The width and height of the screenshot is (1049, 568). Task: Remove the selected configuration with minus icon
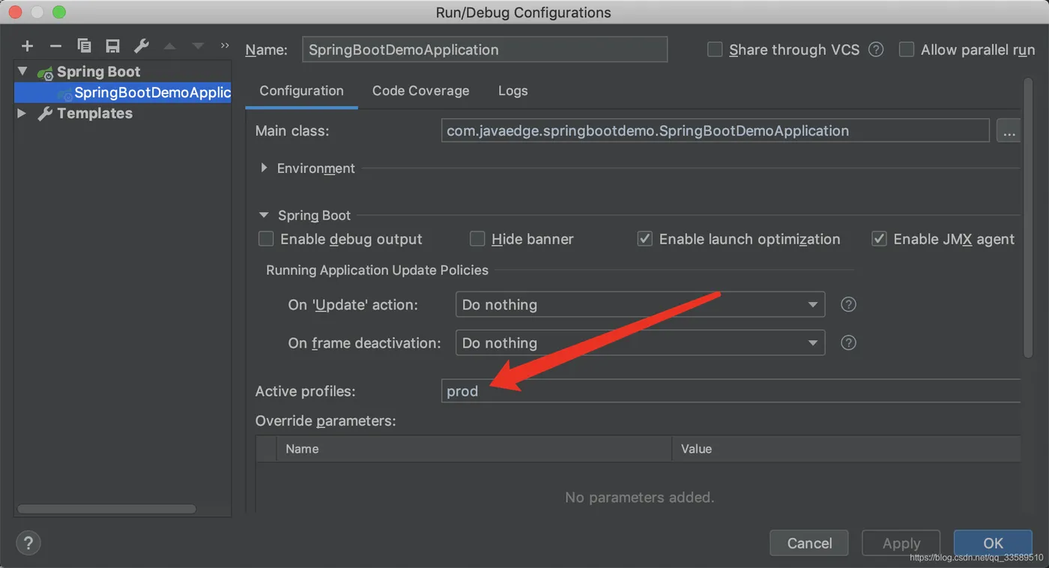point(55,46)
